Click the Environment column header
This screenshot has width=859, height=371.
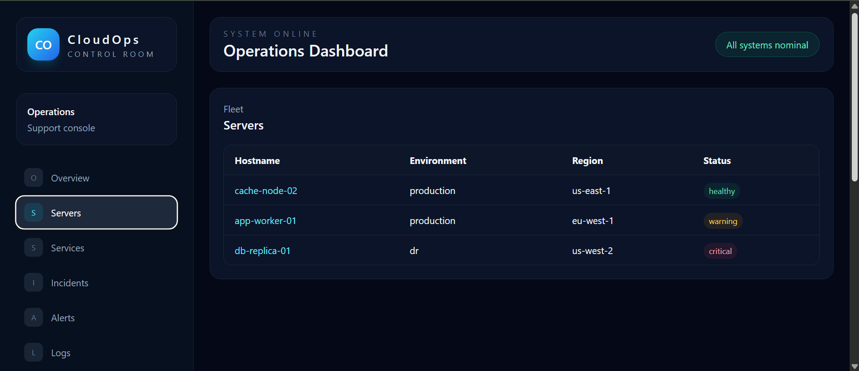point(438,160)
